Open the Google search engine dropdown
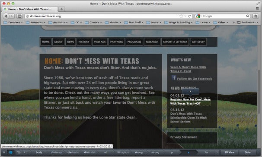The width and height of the screenshot is (262, 157). (x=199, y=16)
